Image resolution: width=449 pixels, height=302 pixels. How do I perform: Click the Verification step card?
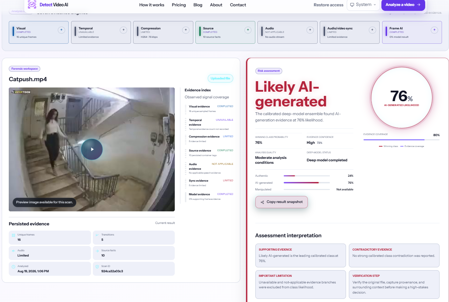click(394, 285)
